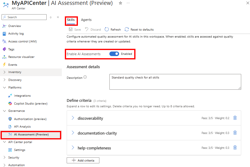Click the Access control people icon

[4, 41]
